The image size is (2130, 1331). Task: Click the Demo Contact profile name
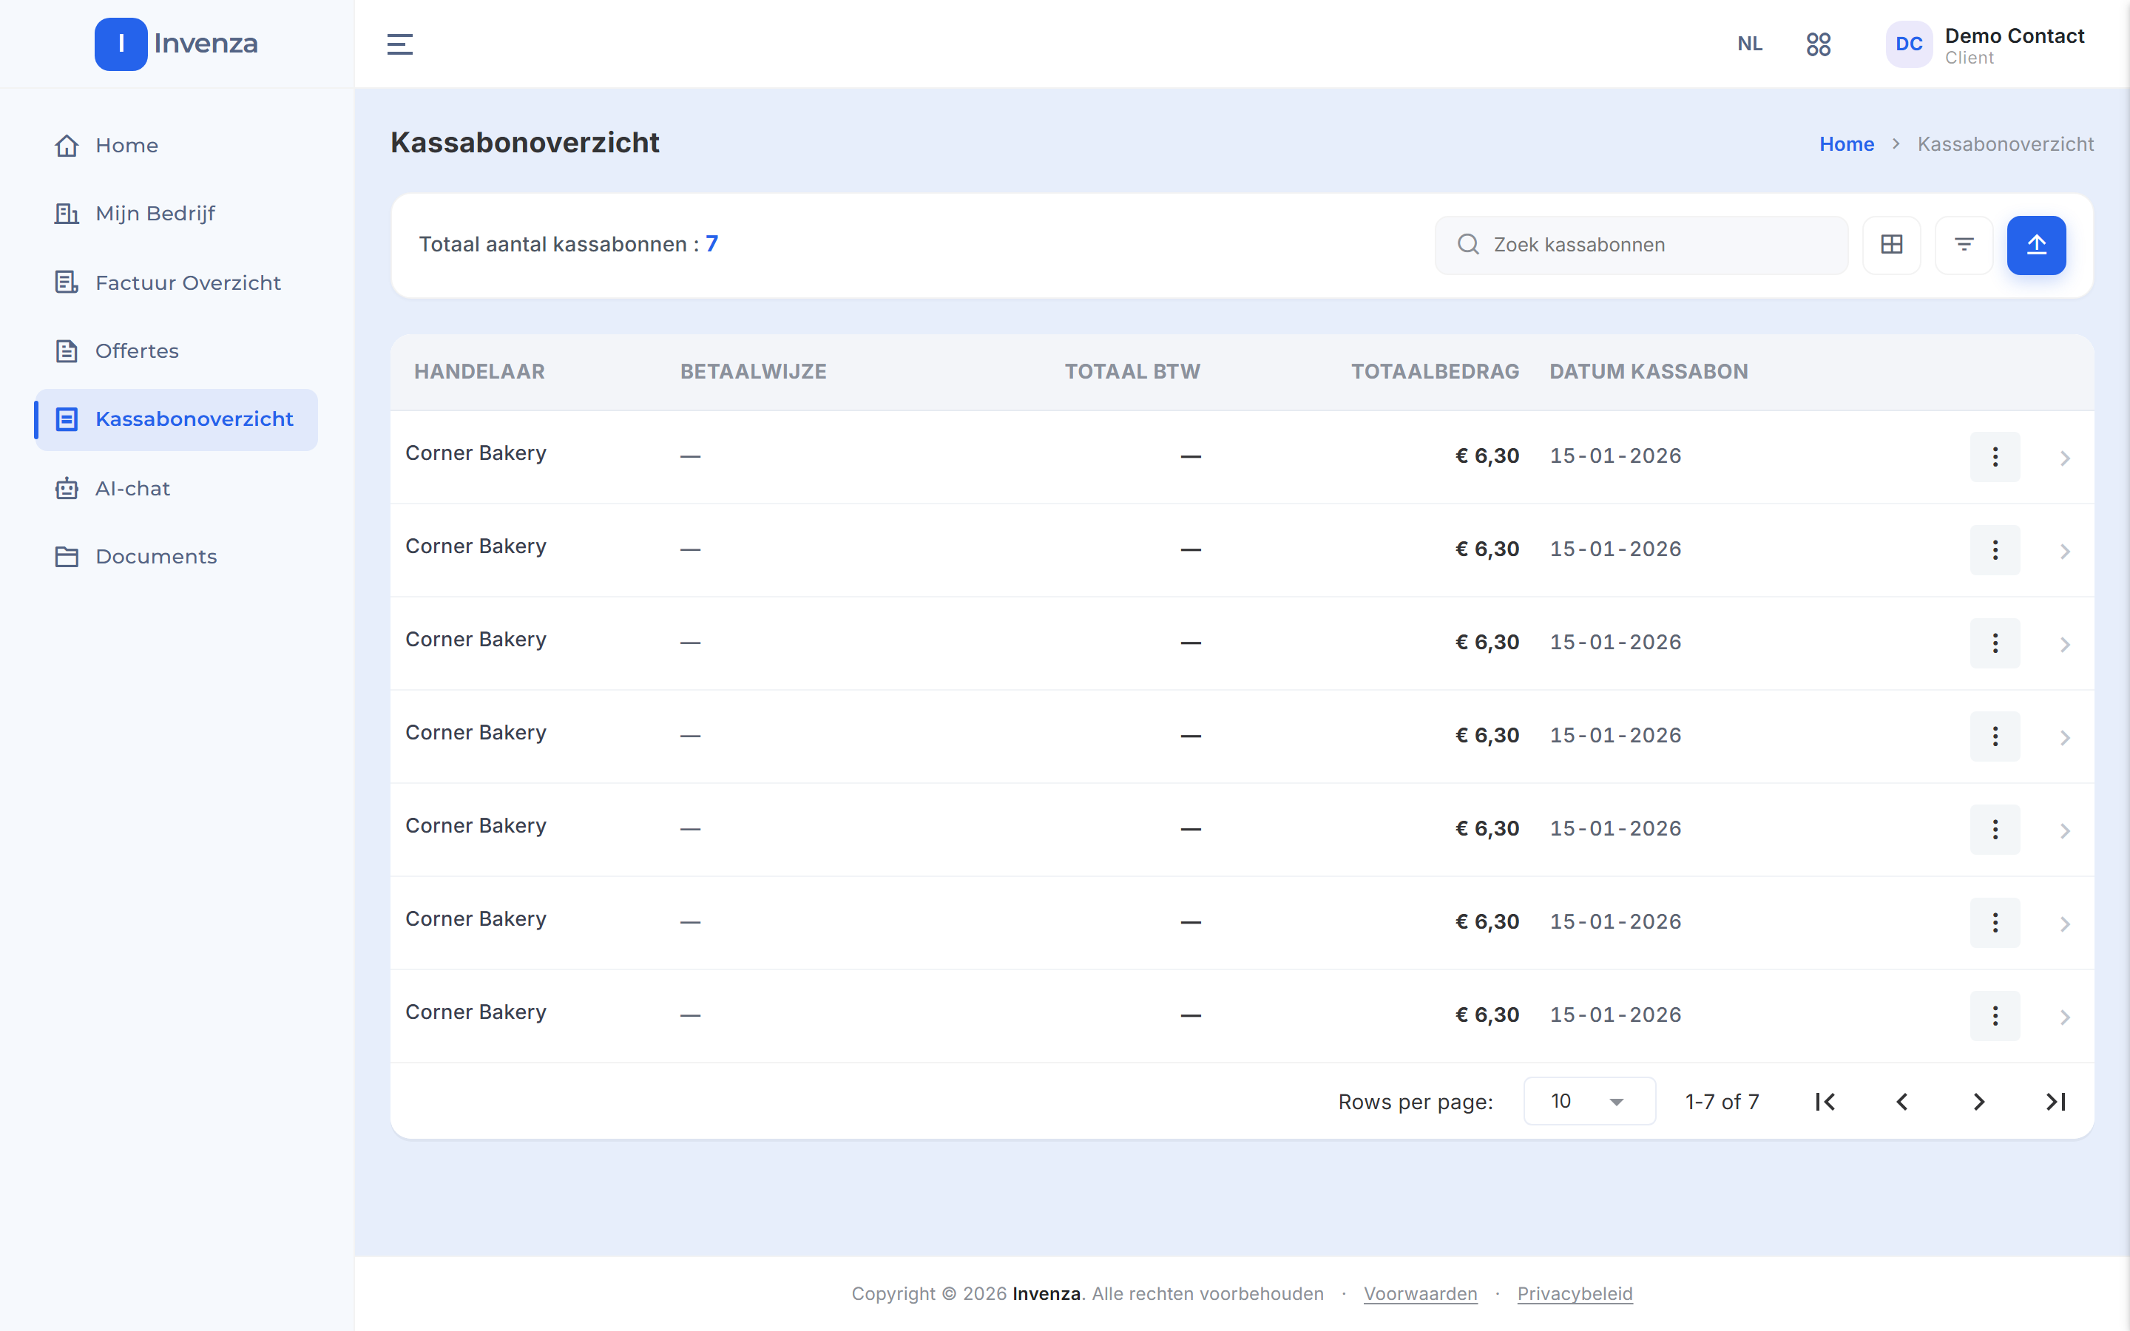(x=2015, y=36)
